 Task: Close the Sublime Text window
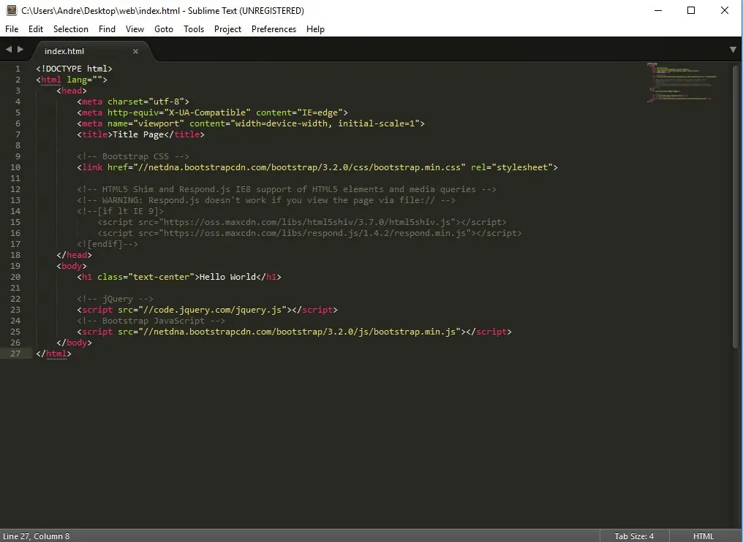(725, 10)
